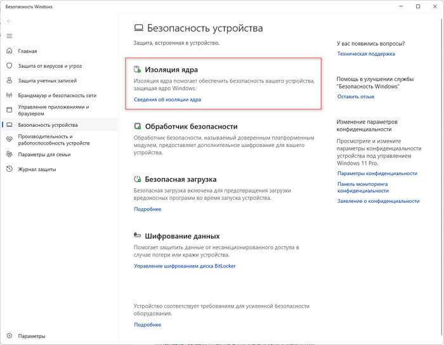
Task: Open Панель мониторинга конфиденциальности link
Action: [363, 186]
